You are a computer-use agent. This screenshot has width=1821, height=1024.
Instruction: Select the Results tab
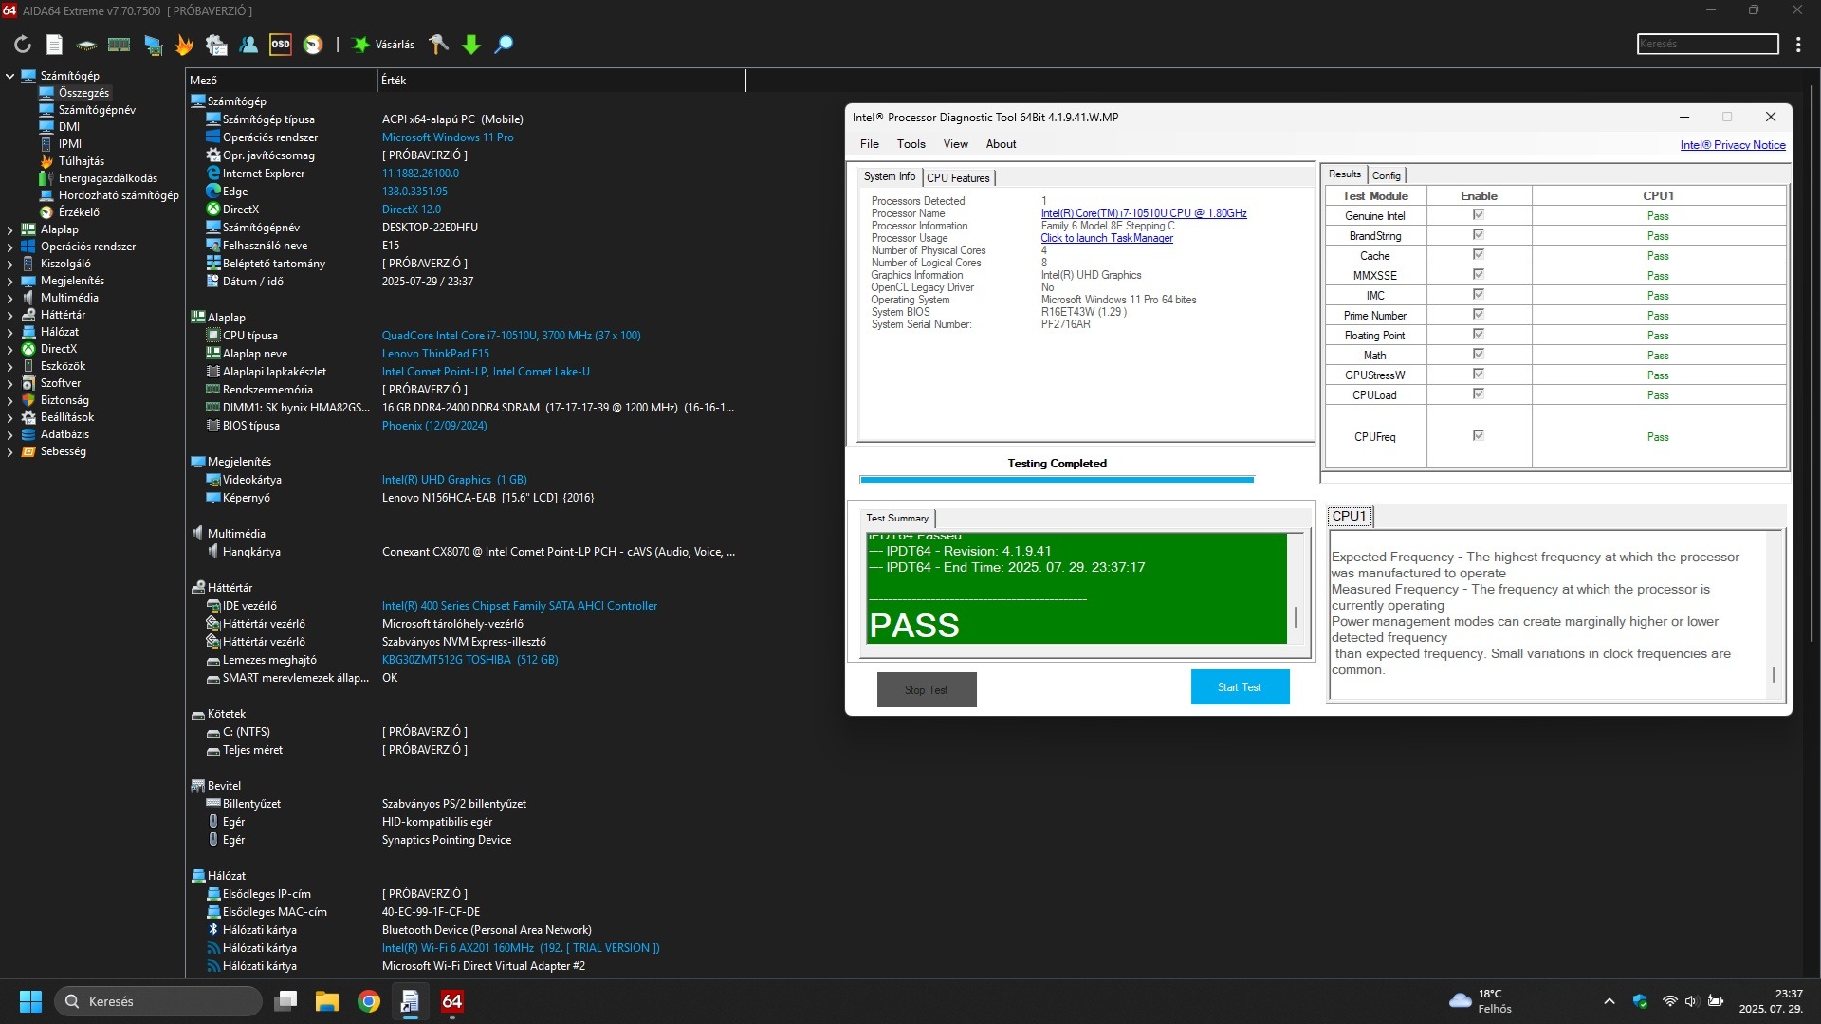(1344, 174)
